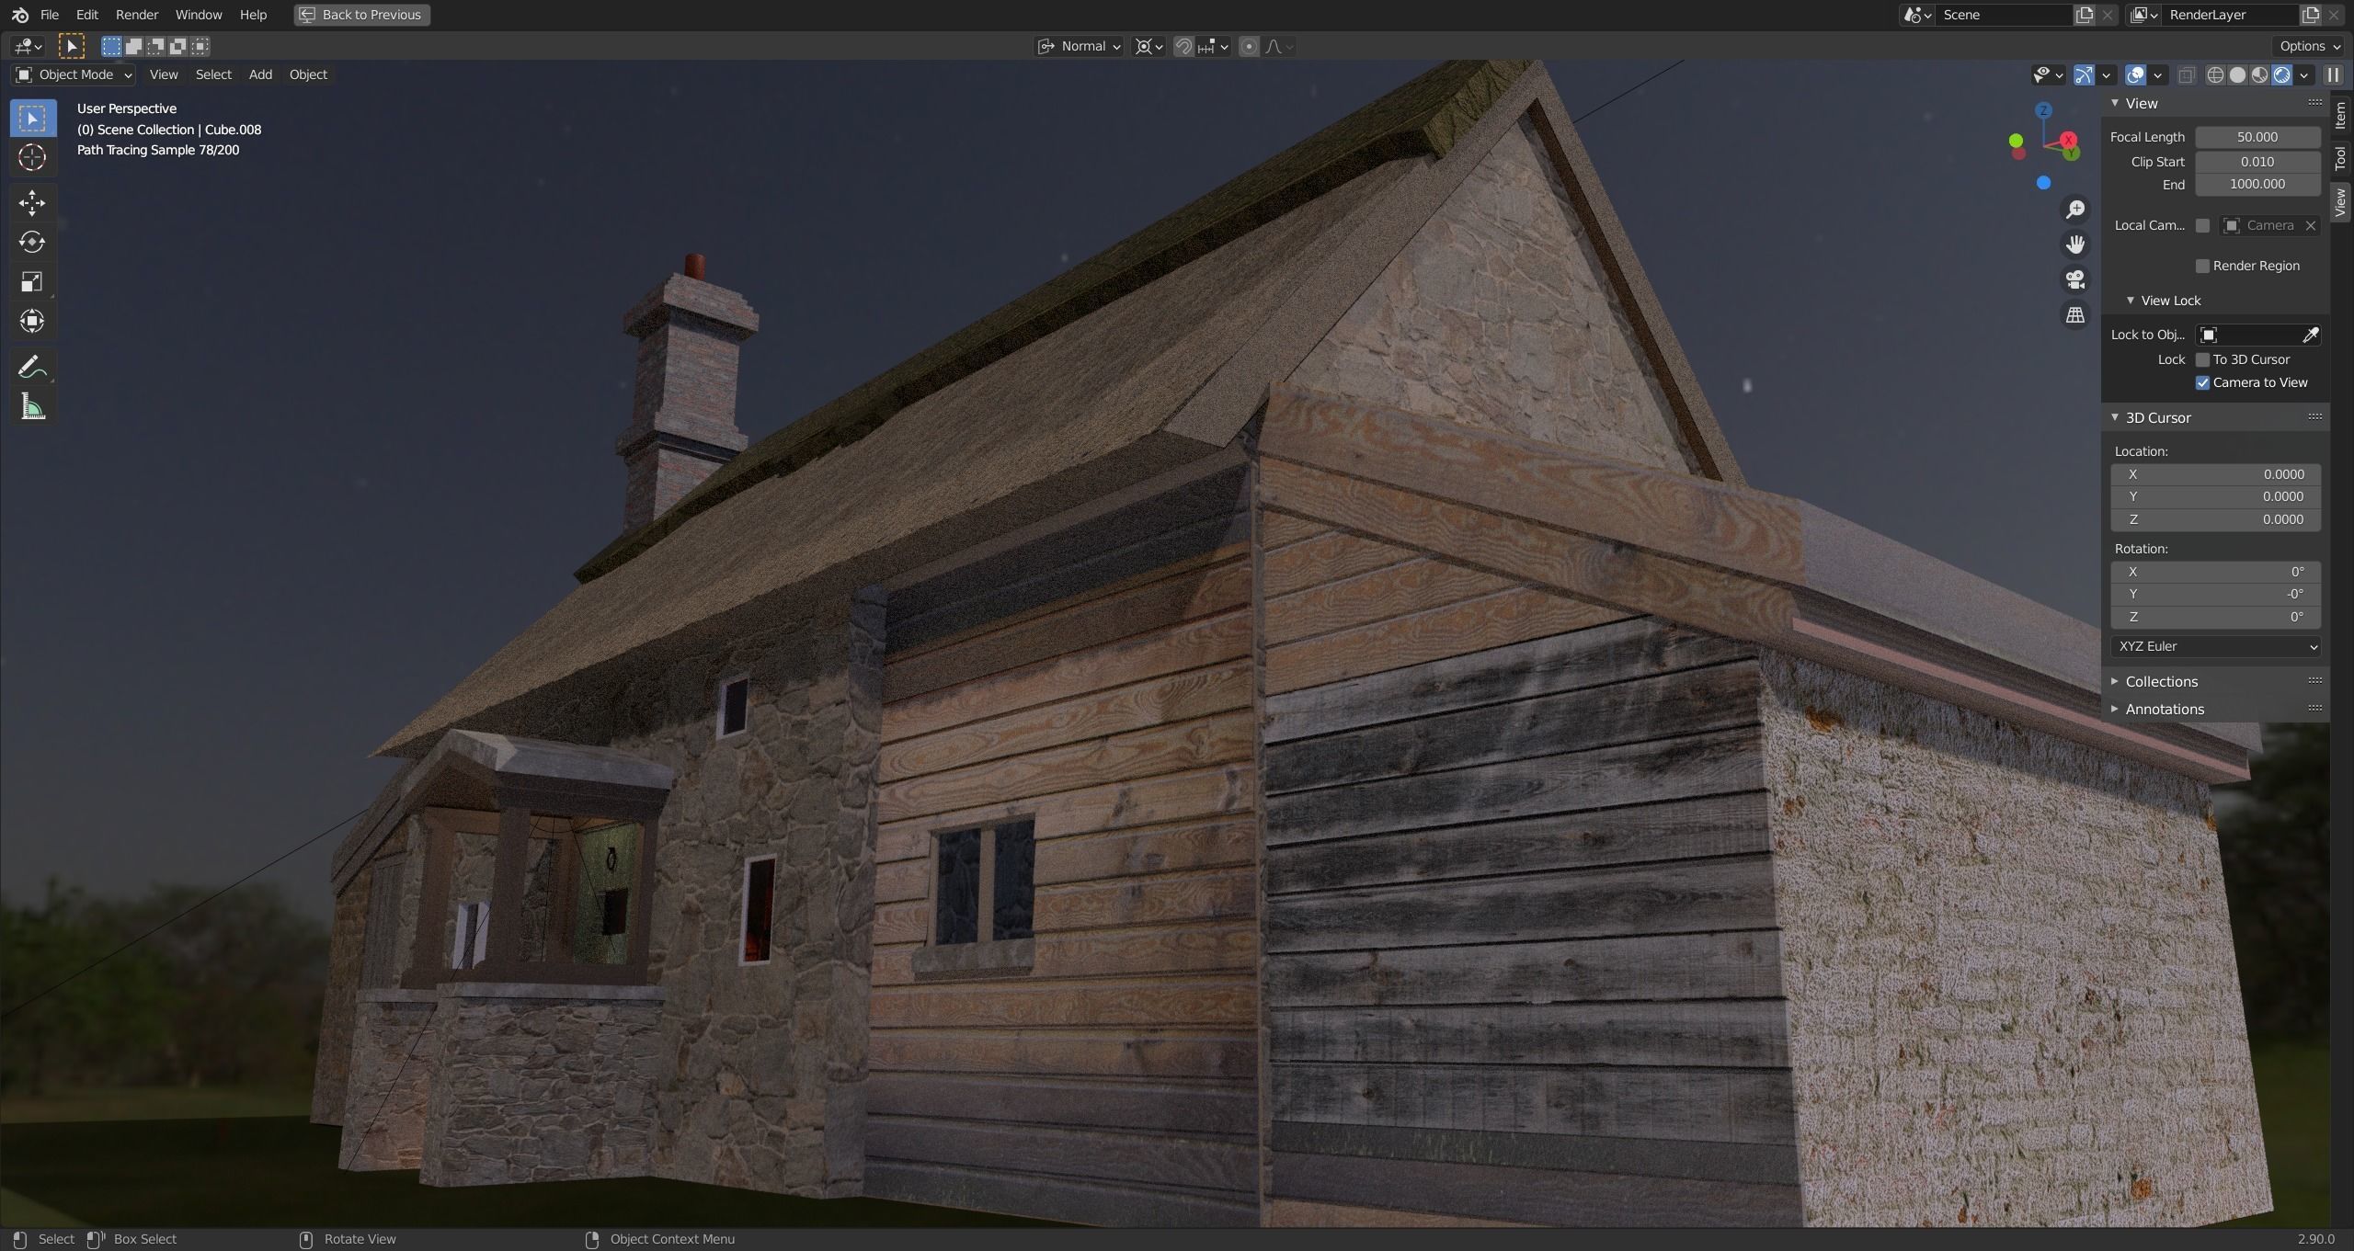Set selection mode to subtract
This screenshot has width=2354, height=1251.
[x=155, y=46]
